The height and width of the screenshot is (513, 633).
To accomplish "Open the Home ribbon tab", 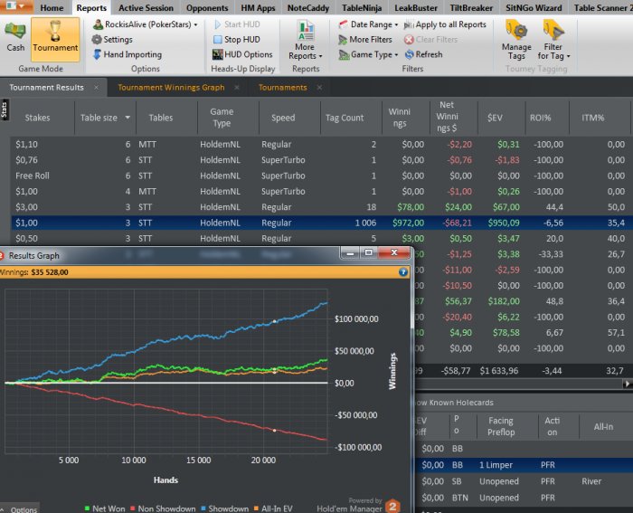I will [52, 7].
